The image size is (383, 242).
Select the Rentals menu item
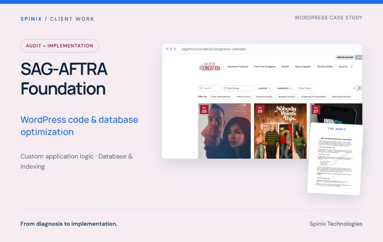pyautogui.click(x=285, y=67)
